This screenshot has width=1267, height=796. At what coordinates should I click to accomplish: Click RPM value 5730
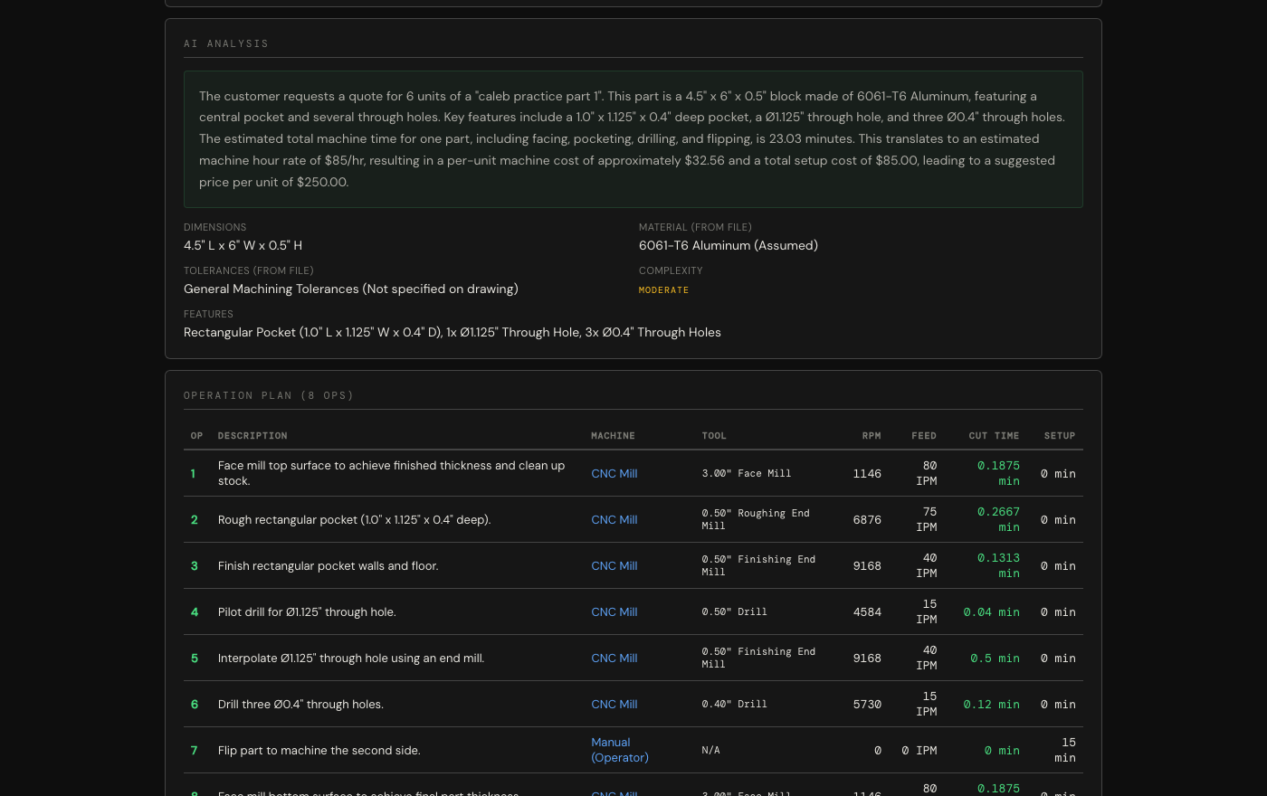867,704
